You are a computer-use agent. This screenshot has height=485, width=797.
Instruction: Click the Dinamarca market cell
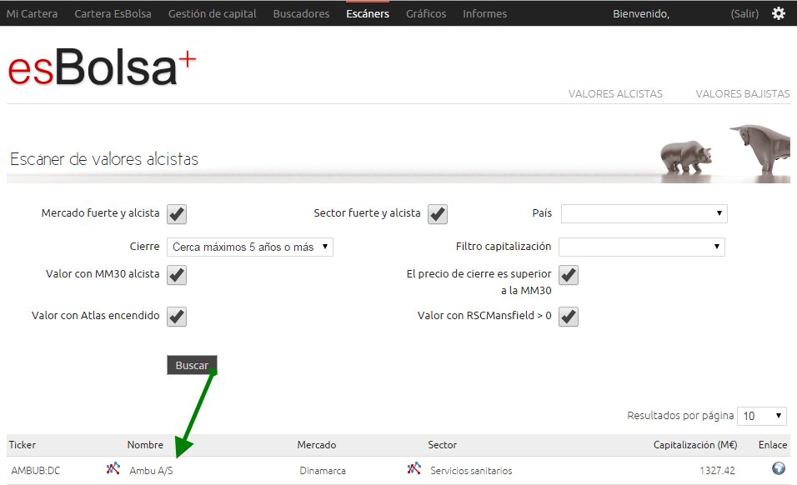(x=323, y=471)
